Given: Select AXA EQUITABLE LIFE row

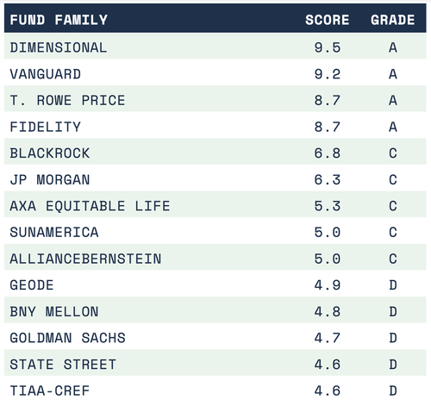Looking at the screenshot, I should click(215, 206).
